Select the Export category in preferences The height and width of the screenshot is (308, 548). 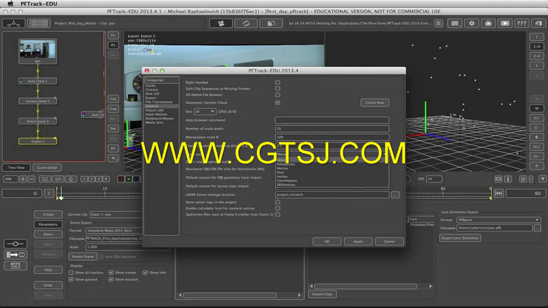(x=151, y=98)
